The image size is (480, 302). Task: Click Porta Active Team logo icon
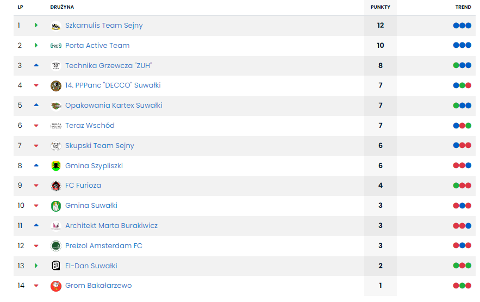55,46
